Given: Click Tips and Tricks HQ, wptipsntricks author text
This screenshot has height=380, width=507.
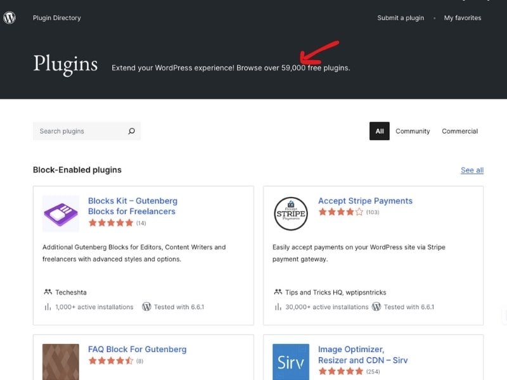Looking at the screenshot, I should [336, 293].
